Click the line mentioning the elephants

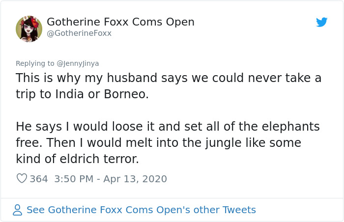(x=168, y=127)
